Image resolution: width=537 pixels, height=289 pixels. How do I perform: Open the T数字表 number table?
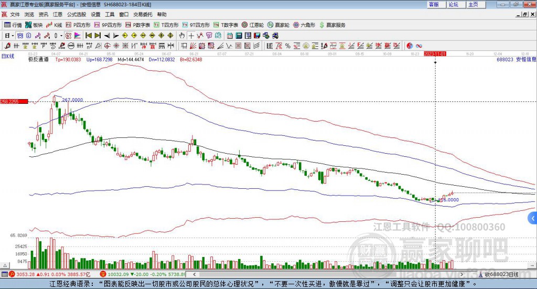(x=225, y=25)
